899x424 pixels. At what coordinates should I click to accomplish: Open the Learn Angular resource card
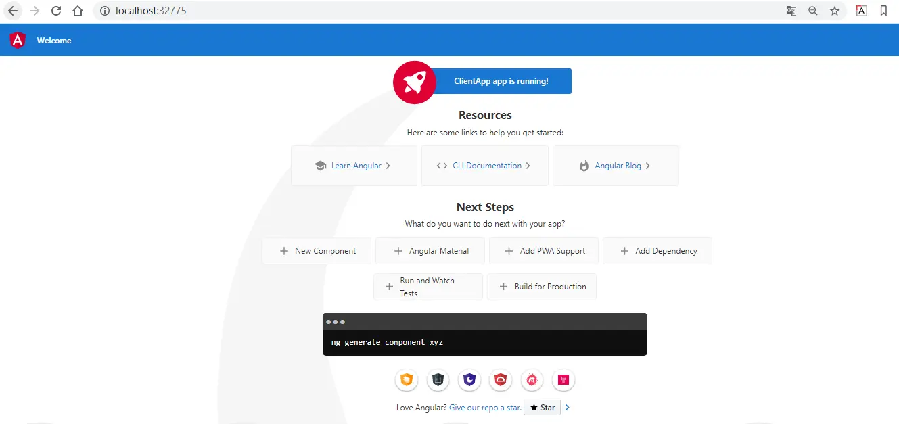point(354,166)
